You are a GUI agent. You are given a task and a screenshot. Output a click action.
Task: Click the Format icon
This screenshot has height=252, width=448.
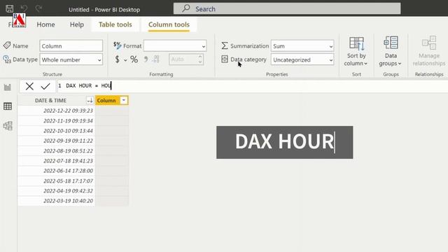tap(118, 45)
